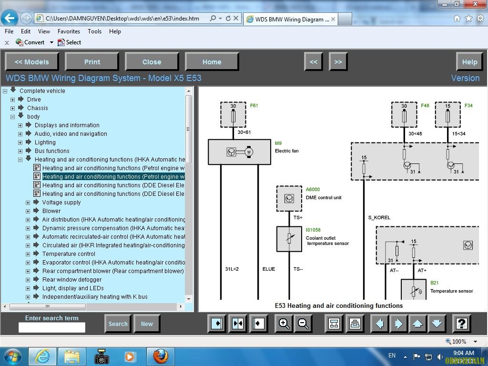Screen dimensions: 488x366
Task: Open the diagram overview hierarchy icon
Action: tap(334, 324)
